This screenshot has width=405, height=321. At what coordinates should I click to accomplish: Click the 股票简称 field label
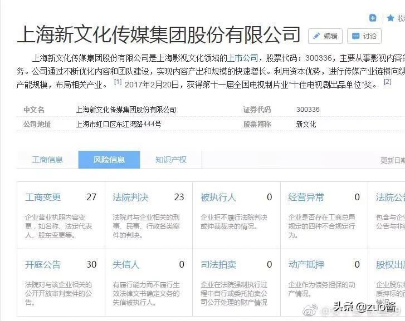(257, 125)
